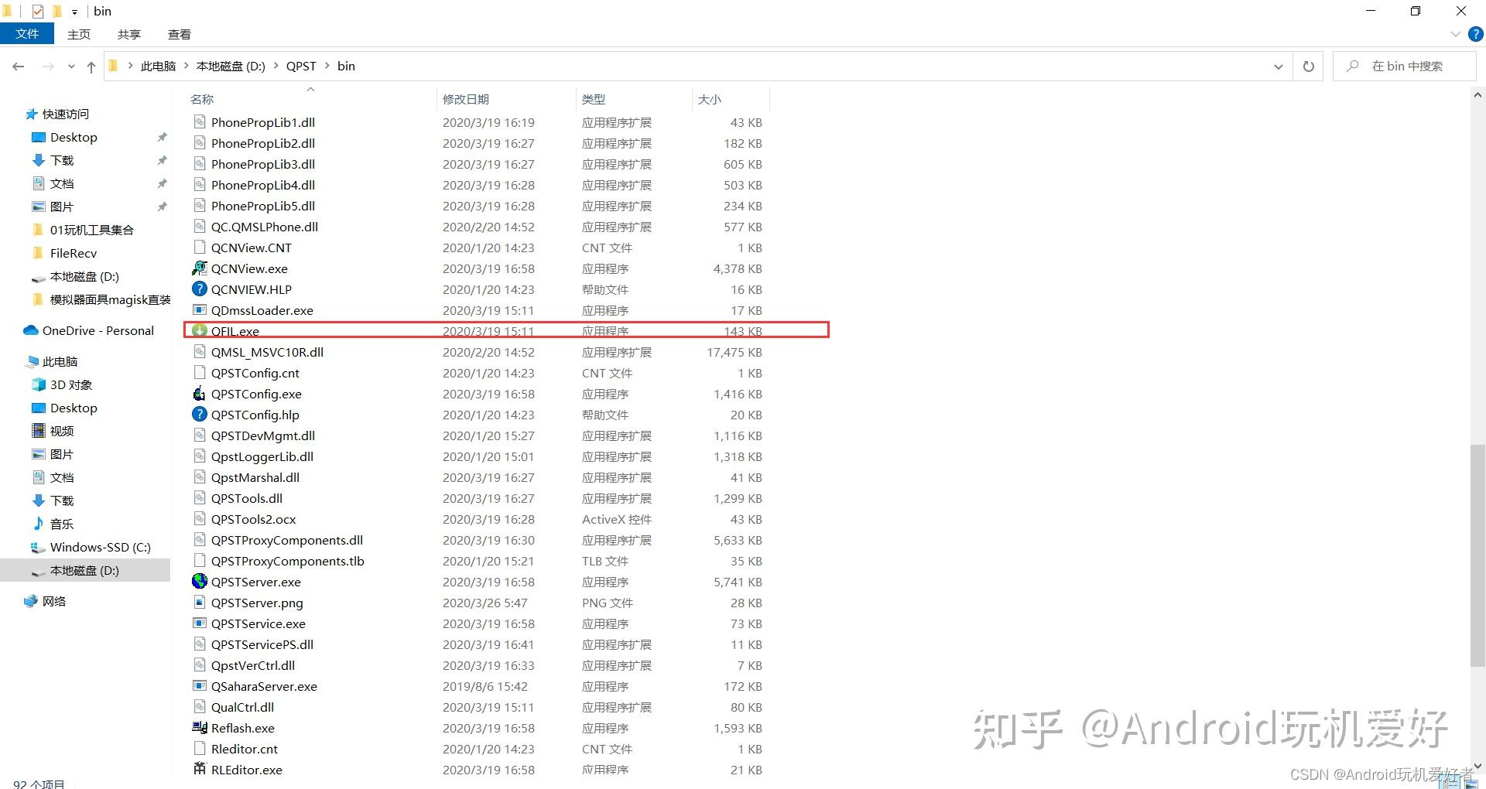1486x789 pixels.
Task: Click the scrollbar up arrow
Action: (1477, 95)
